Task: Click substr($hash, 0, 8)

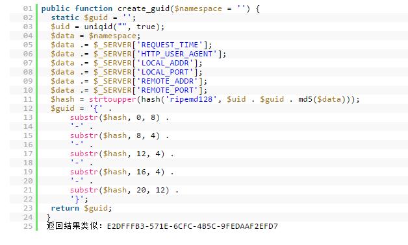Action: (115, 117)
